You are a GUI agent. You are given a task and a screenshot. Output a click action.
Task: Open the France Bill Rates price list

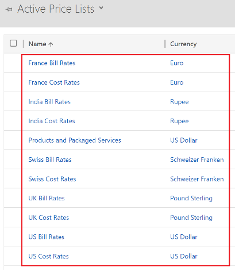[52, 63]
